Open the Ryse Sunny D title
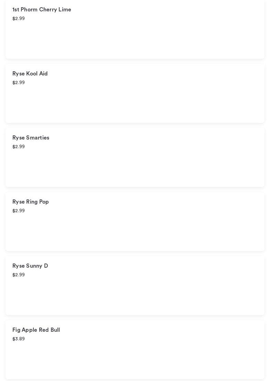270x381 pixels. click(x=30, y=266)
